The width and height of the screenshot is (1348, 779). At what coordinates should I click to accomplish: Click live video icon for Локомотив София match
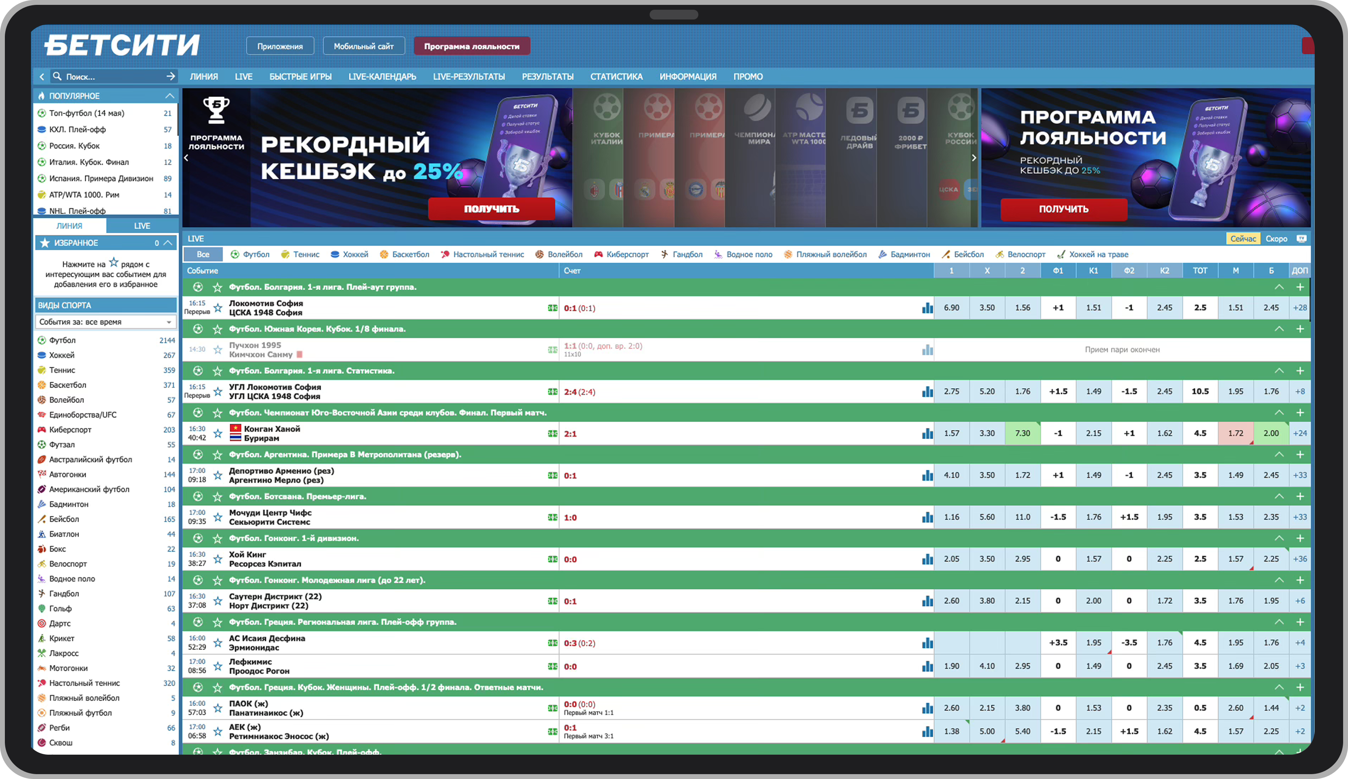click(553, 308)
